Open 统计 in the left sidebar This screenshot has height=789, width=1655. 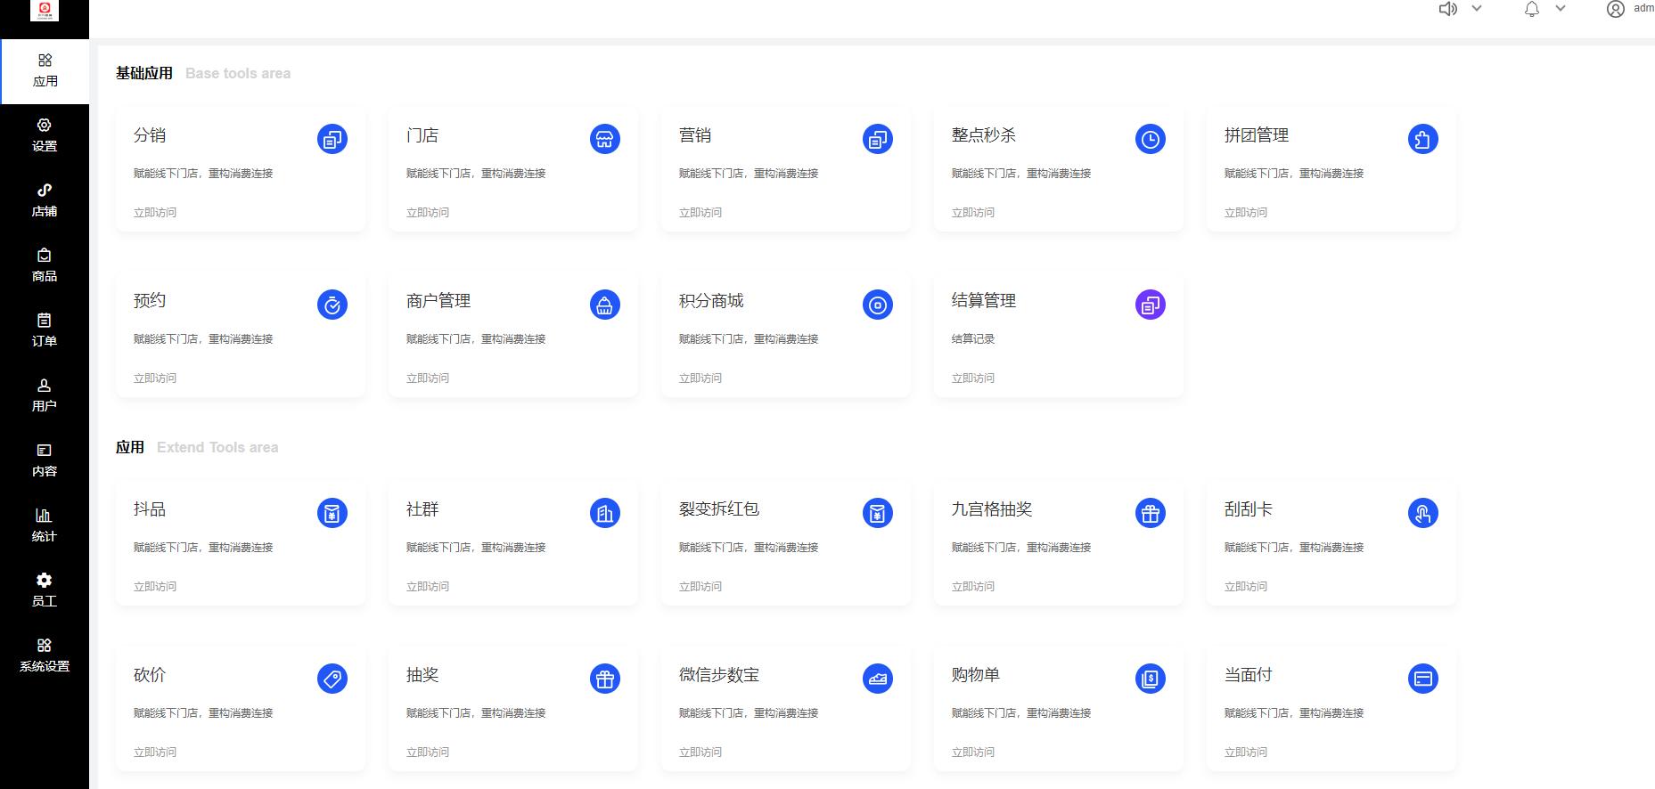(x=45, y=525)
